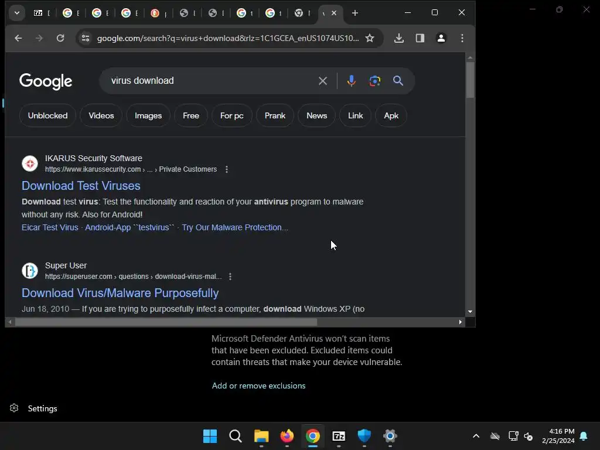
Task: Search by image with Google Lens icon
Action: (374, 81)
